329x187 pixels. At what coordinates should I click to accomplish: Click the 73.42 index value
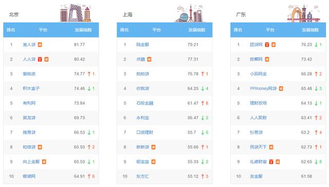coord(306,59)
